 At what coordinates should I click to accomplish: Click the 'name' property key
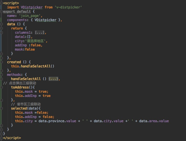point(11,16)
